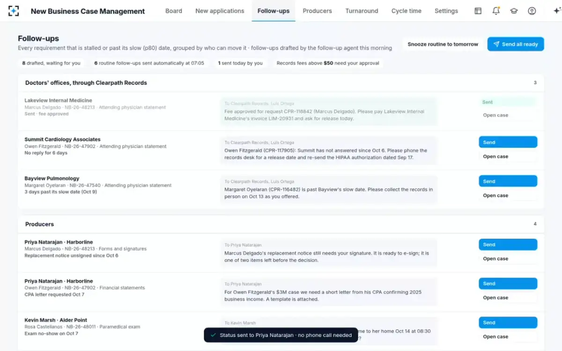Click the fee approved message for CPR-118842
562x351 pixels.
[x=329, y=111]
